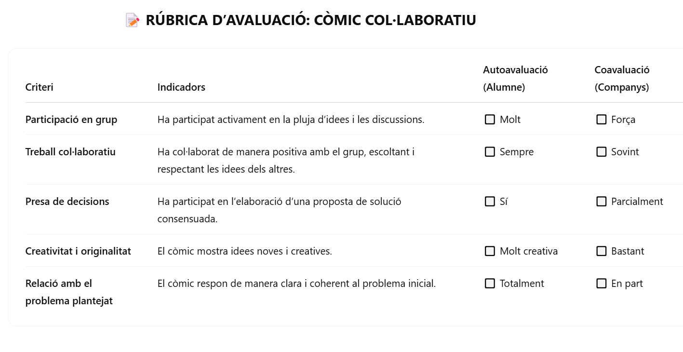Image resolution: width=683 pixels, height=352 pixels.
Task: Click the Relació amb el problema plantejat label
Action: [x=69, y=292]
